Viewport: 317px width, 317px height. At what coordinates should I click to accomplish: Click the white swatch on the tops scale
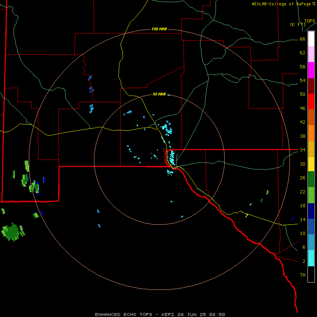(x=311, y=39)
